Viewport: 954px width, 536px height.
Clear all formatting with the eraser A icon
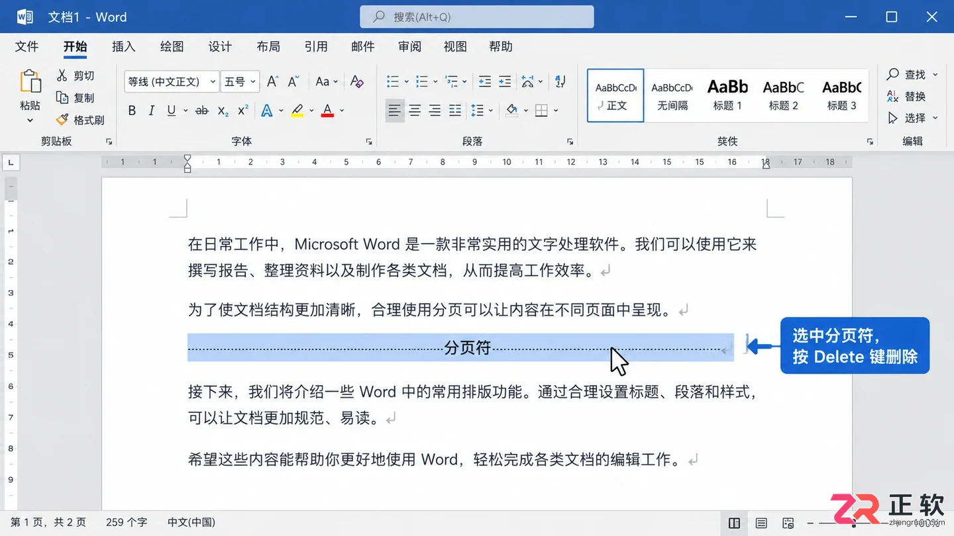(356, 81)
